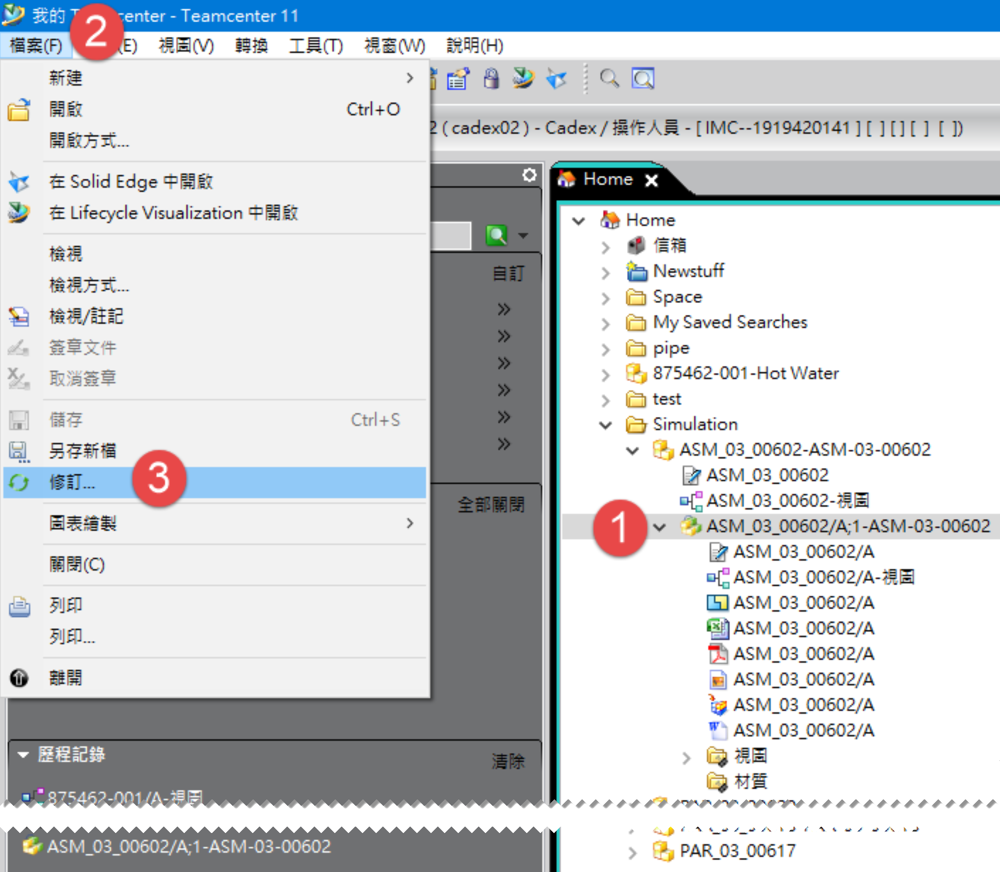
Task: Click the open-folder icon beside 開啟
Action: (x=19, y=109)
